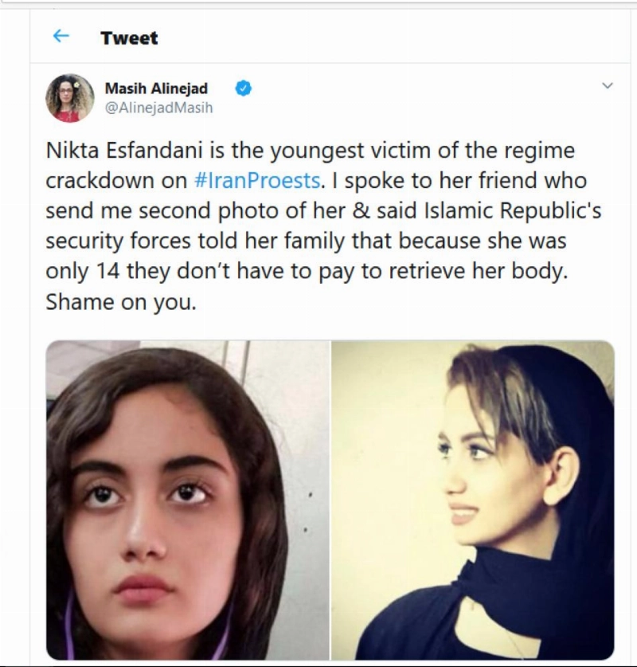Click the word "crackdown" in the tweet
The image size is (637, 667).
pyautogui.click(x=100, y=180)
